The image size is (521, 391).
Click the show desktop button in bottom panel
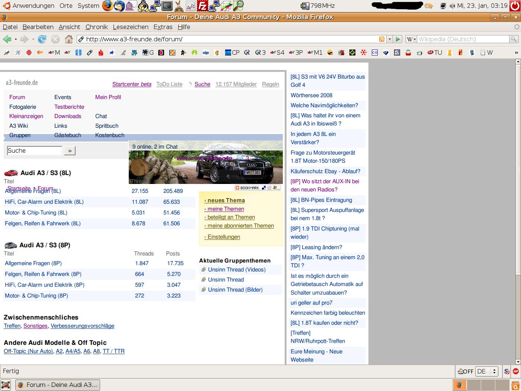6,385
